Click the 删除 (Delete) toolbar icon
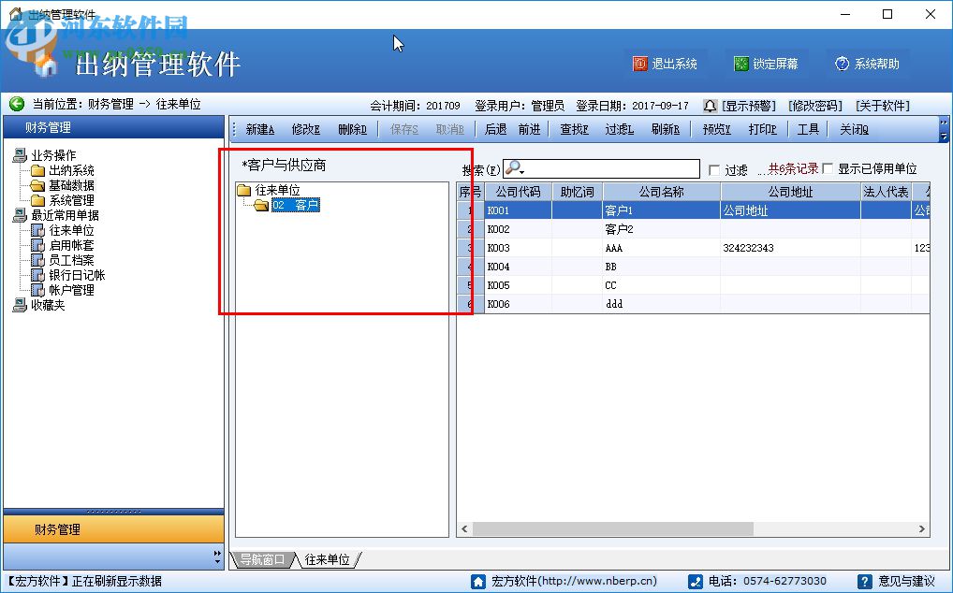Screen dimensions: 953x593 pos(352,129)
